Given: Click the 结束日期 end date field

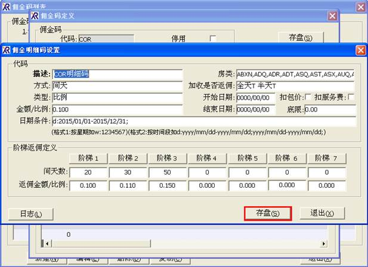Looking at the screenshot, I should (255, 110).
